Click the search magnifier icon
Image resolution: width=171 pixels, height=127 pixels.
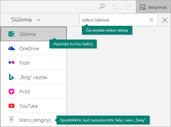pos(102,7)
